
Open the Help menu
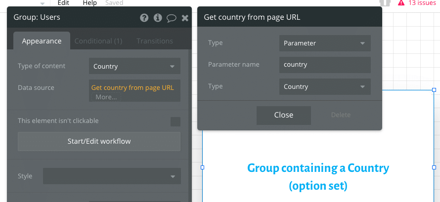(90, 3)
